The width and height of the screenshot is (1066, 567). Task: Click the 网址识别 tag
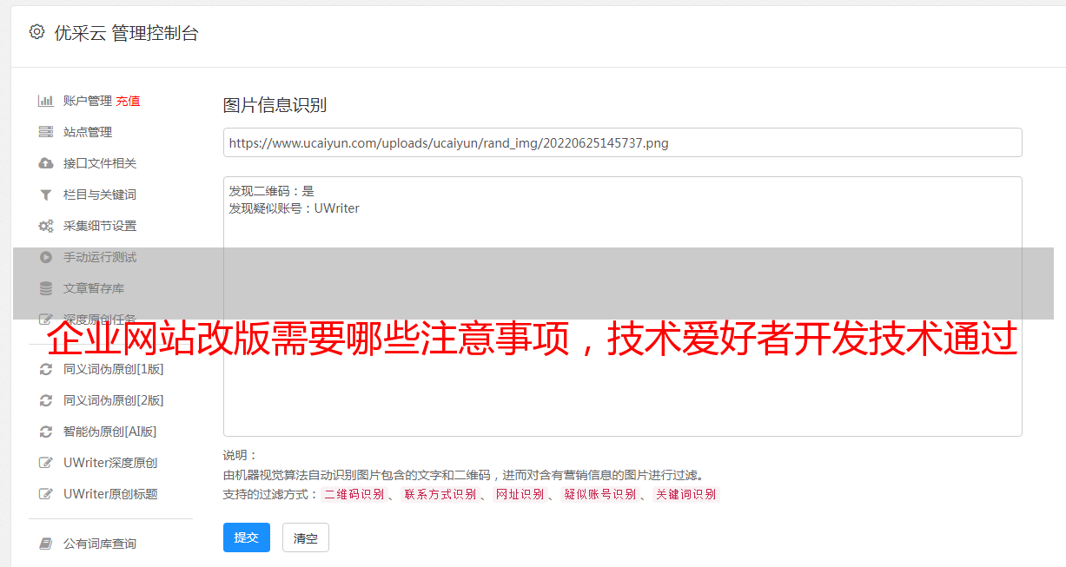click(x=520, y=494)
